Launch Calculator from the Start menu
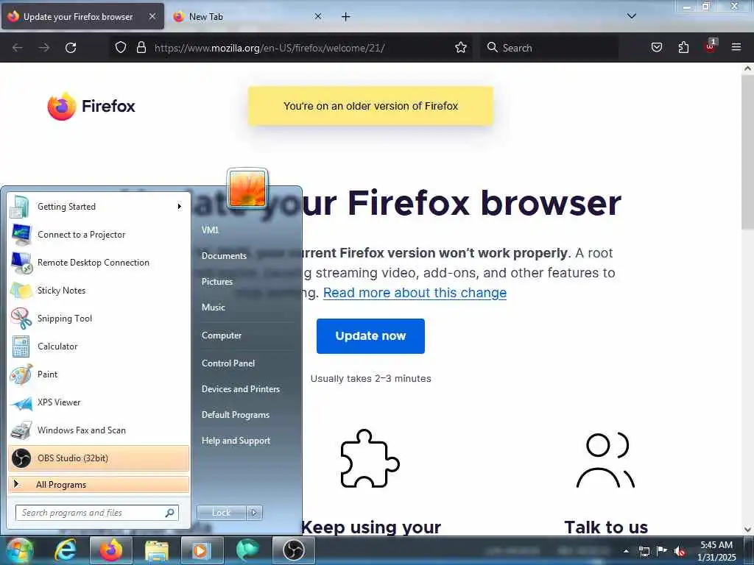Image resolution: width=754 pixels, height=565 pixels. (x=99, y=347)
